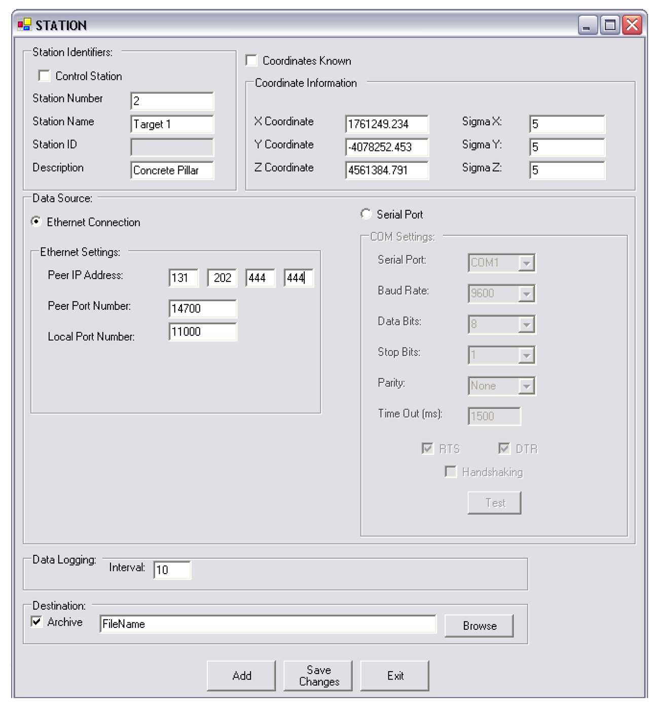The height and width of the screenshot is (706, 656).
Task: Expand the Data Bits dropdown
Action: (x=527, y=324)
